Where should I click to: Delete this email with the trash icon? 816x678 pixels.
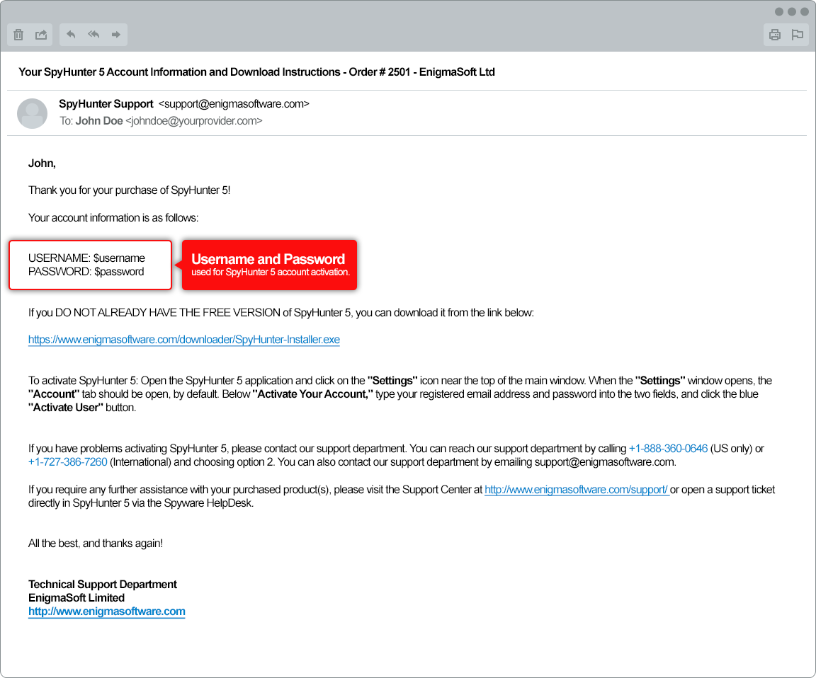tap(19, 35)
